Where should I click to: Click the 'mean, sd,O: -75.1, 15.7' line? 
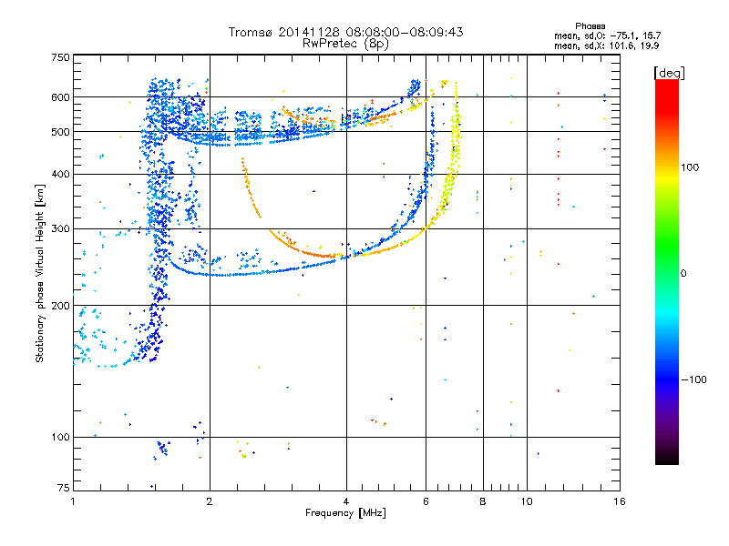click(607, 35)
